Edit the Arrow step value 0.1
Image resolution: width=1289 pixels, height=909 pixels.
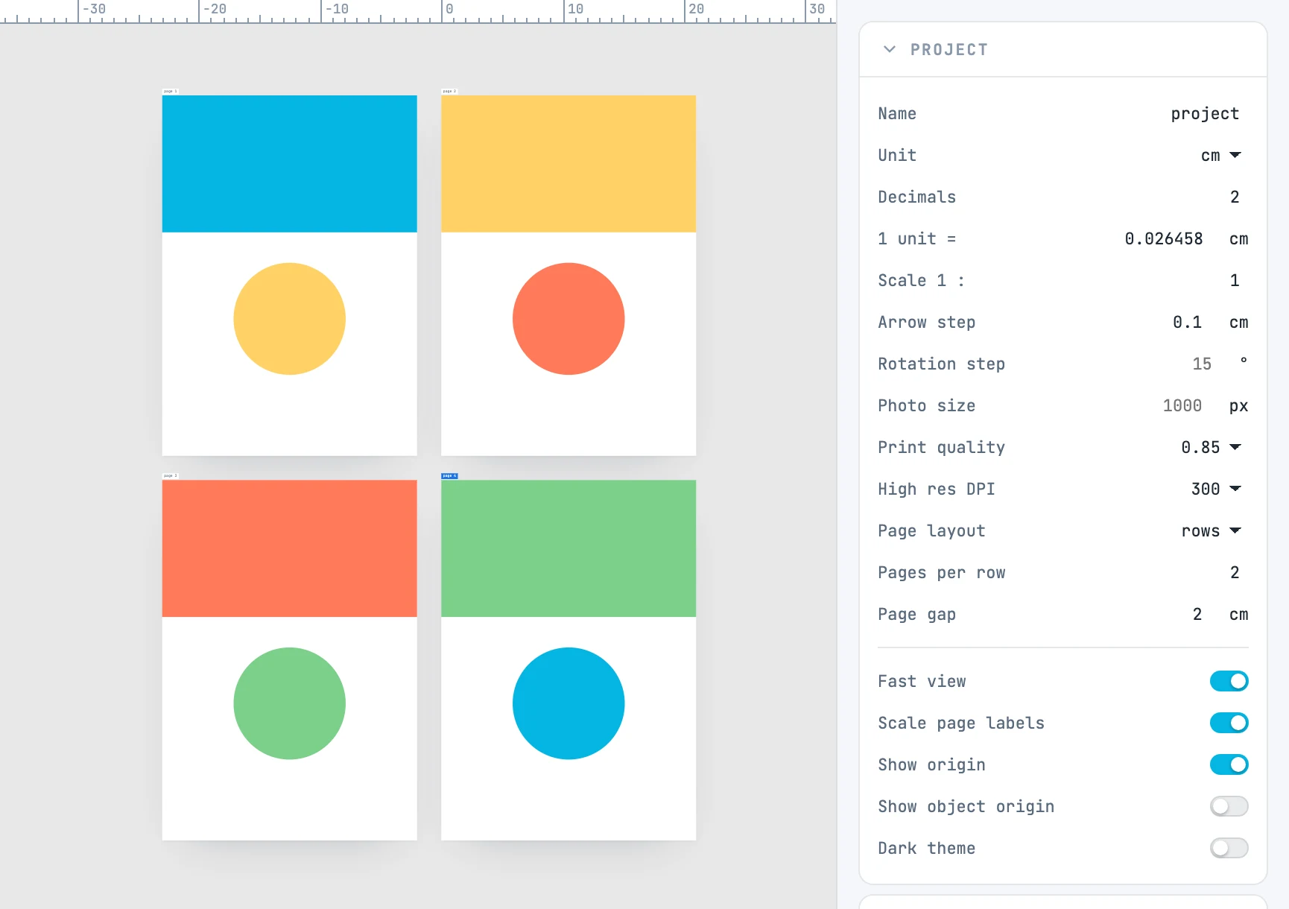click(x=1187, y=322)
